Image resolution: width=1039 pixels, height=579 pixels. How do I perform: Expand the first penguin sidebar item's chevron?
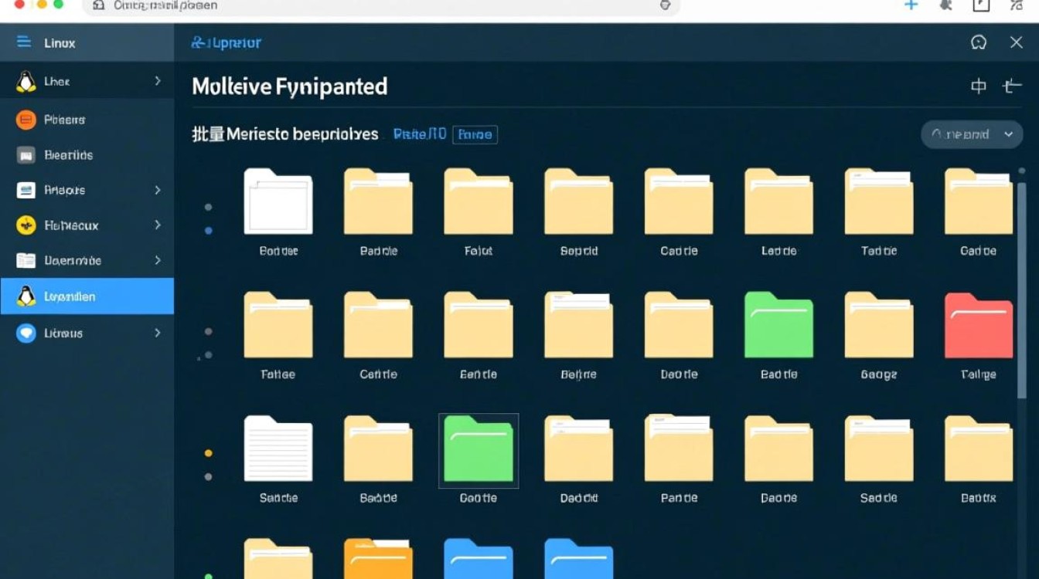158,81
